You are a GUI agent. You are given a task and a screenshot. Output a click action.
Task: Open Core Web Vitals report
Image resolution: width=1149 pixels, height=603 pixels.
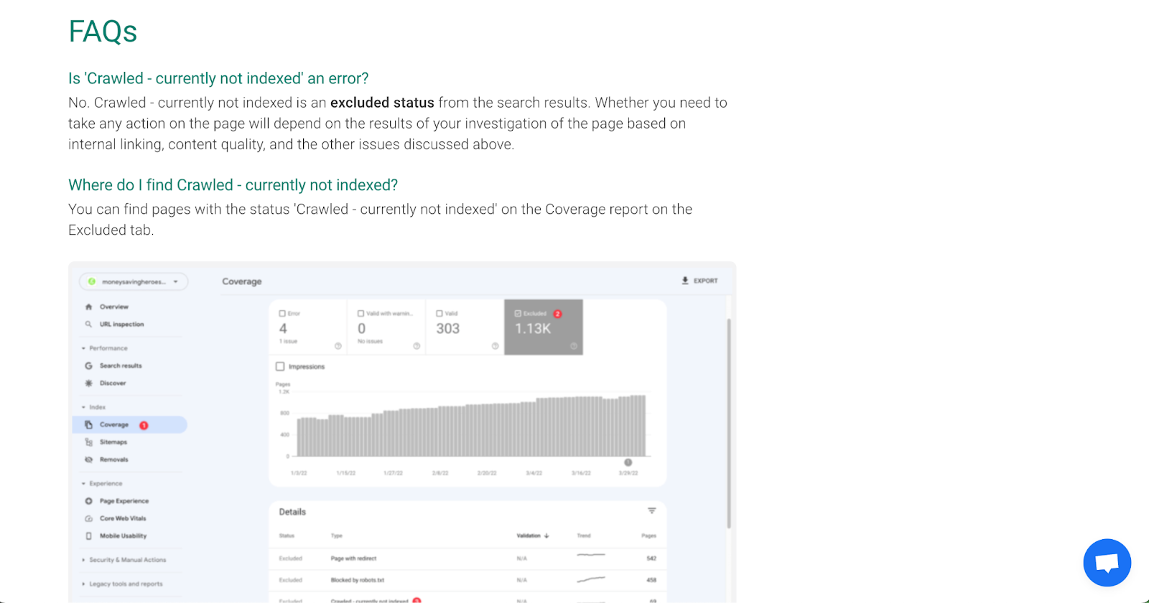point(123,518)
